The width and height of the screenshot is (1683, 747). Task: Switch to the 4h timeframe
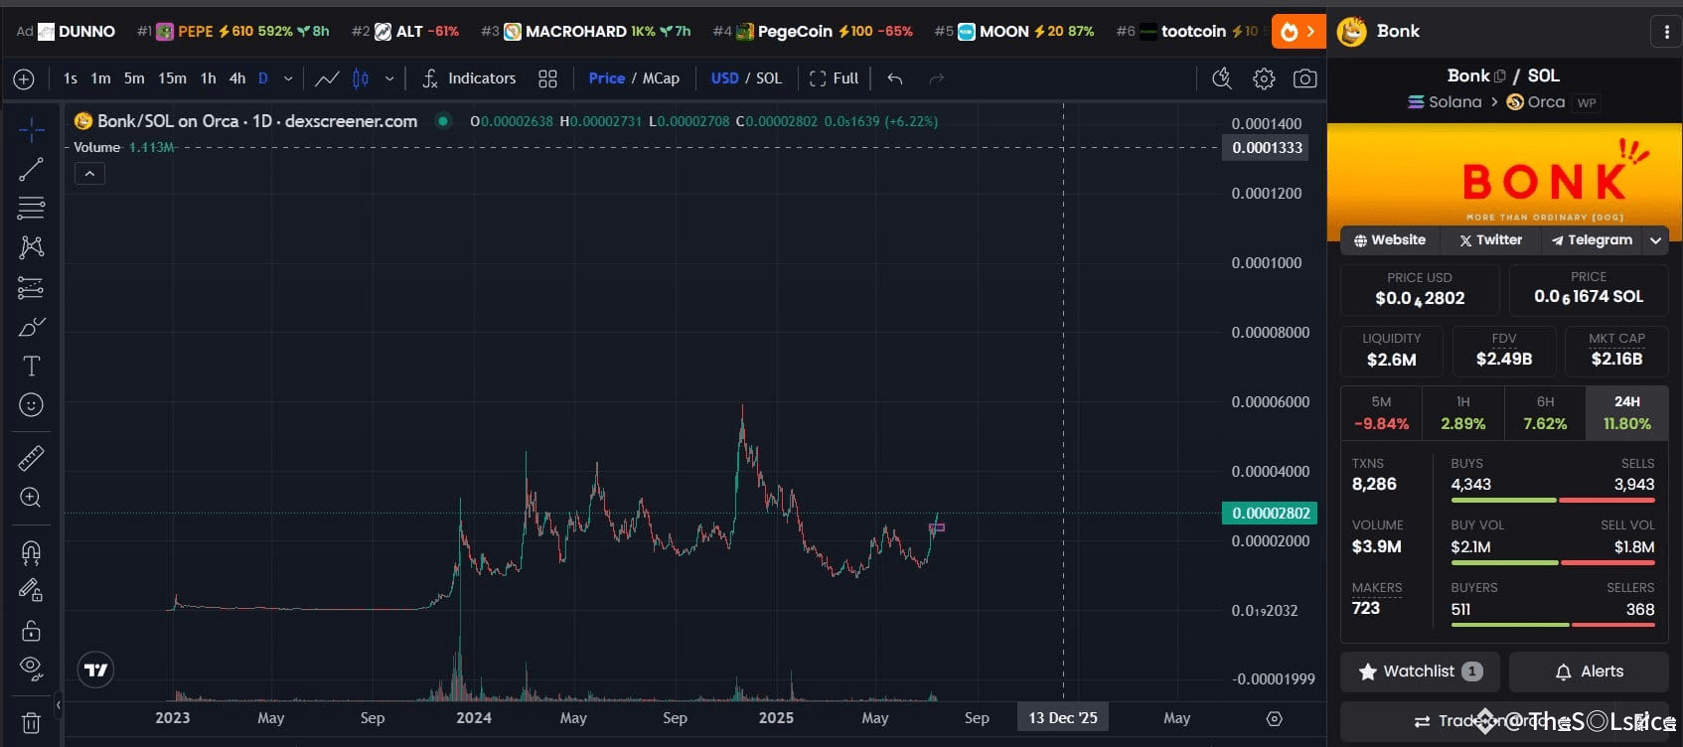point(237,78)
